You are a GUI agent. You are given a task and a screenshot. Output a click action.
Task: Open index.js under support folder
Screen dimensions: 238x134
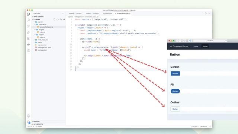point(42,37)
